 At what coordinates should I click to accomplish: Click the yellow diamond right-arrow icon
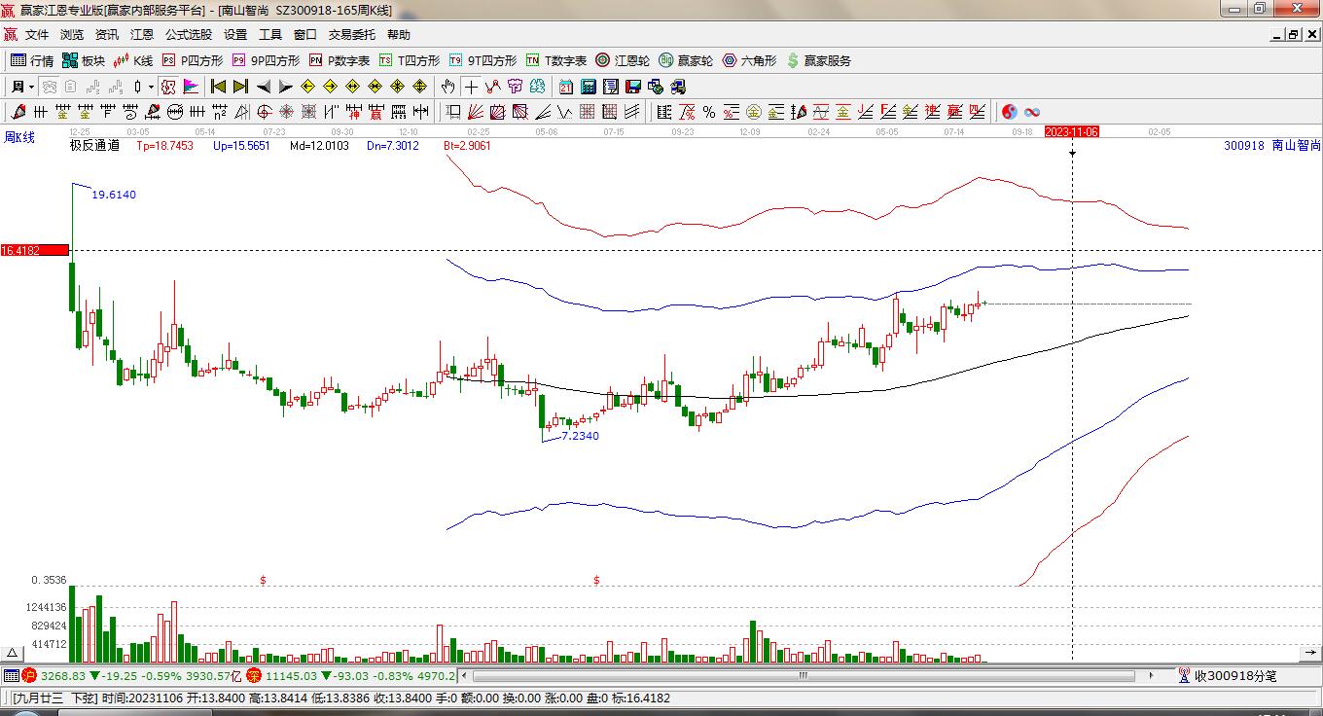click(x=330, y=87)
